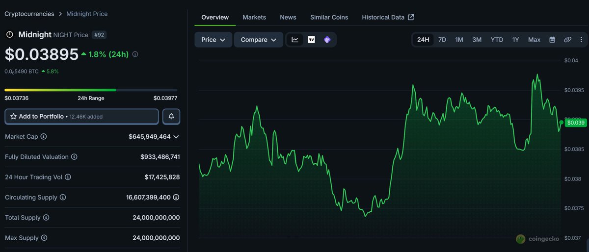Click the Total Supply 24,000,000,000 value
589x252 pixels.
156,218
